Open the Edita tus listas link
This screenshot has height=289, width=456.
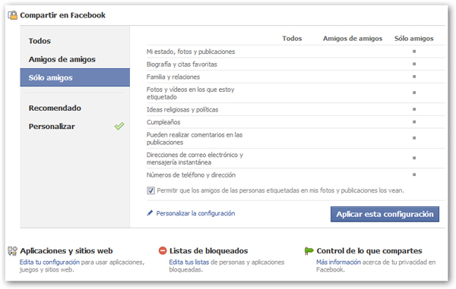tap(189, 262)
